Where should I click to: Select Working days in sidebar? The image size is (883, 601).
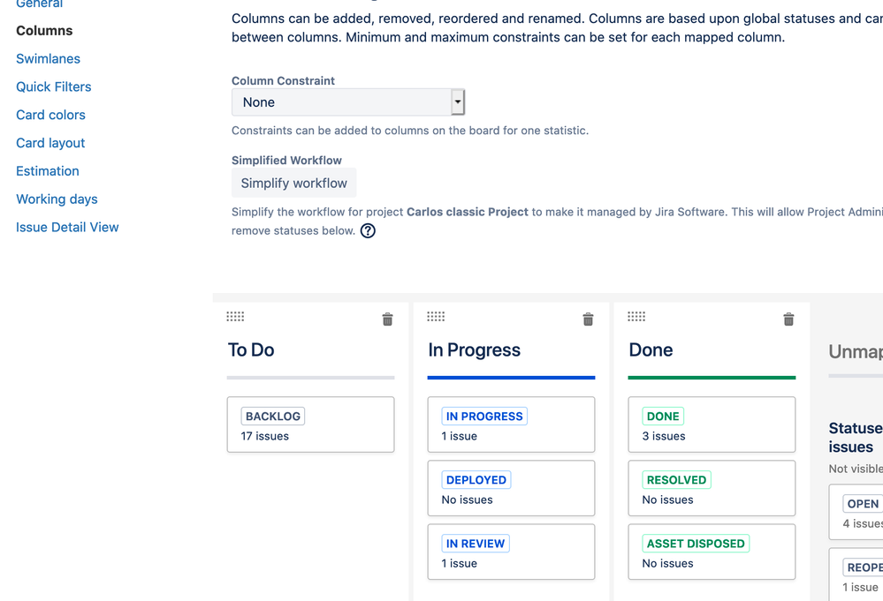pyautogui.click(x=57, y=199)
